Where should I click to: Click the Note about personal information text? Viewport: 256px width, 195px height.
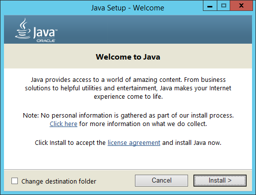(x=128, y=115)
